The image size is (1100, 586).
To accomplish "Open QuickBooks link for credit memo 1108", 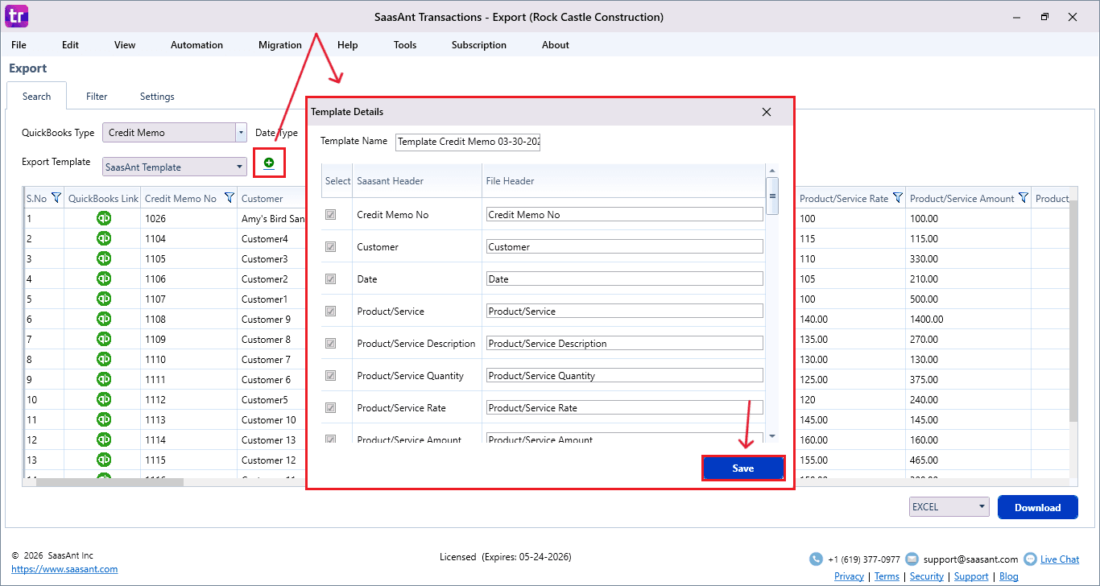I will pyautogui.click(x=104, y=319).
